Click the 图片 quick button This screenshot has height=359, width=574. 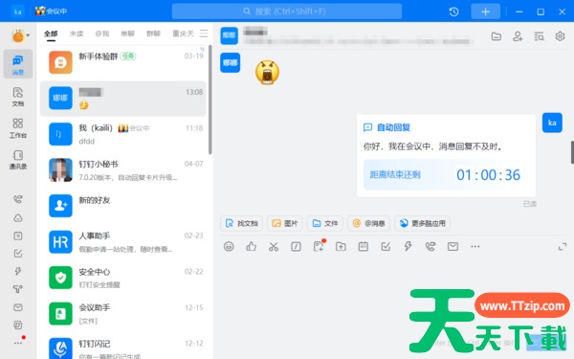coord(285,223)
